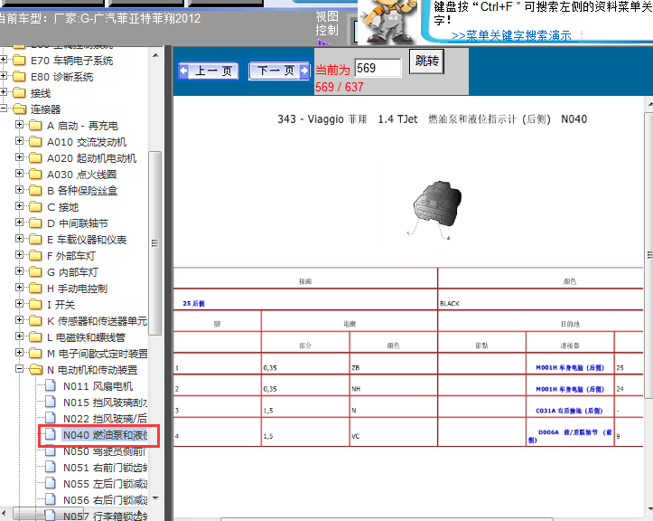
Task: Click the N056 右后门锁 document icon
Action: click(51, 499)
